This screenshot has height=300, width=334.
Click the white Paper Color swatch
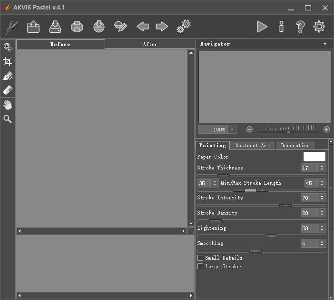(314, 157)
